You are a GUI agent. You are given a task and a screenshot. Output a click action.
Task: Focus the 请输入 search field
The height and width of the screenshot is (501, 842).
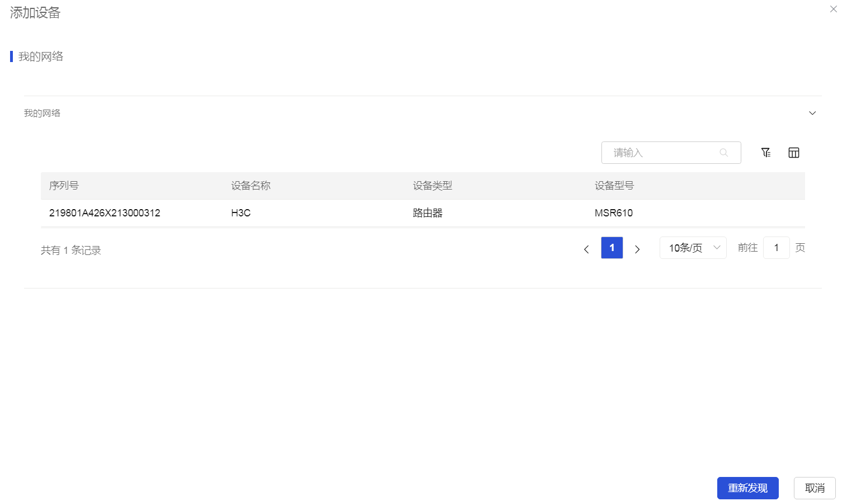[663, 153]
